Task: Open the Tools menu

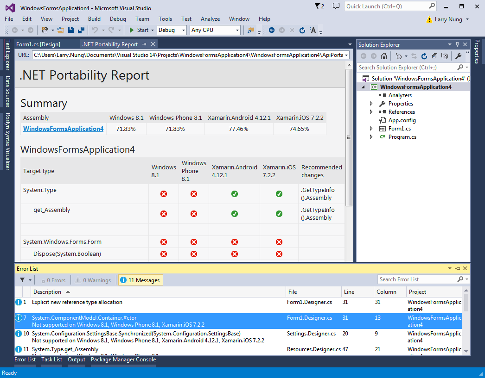Action: click(165, 19)
